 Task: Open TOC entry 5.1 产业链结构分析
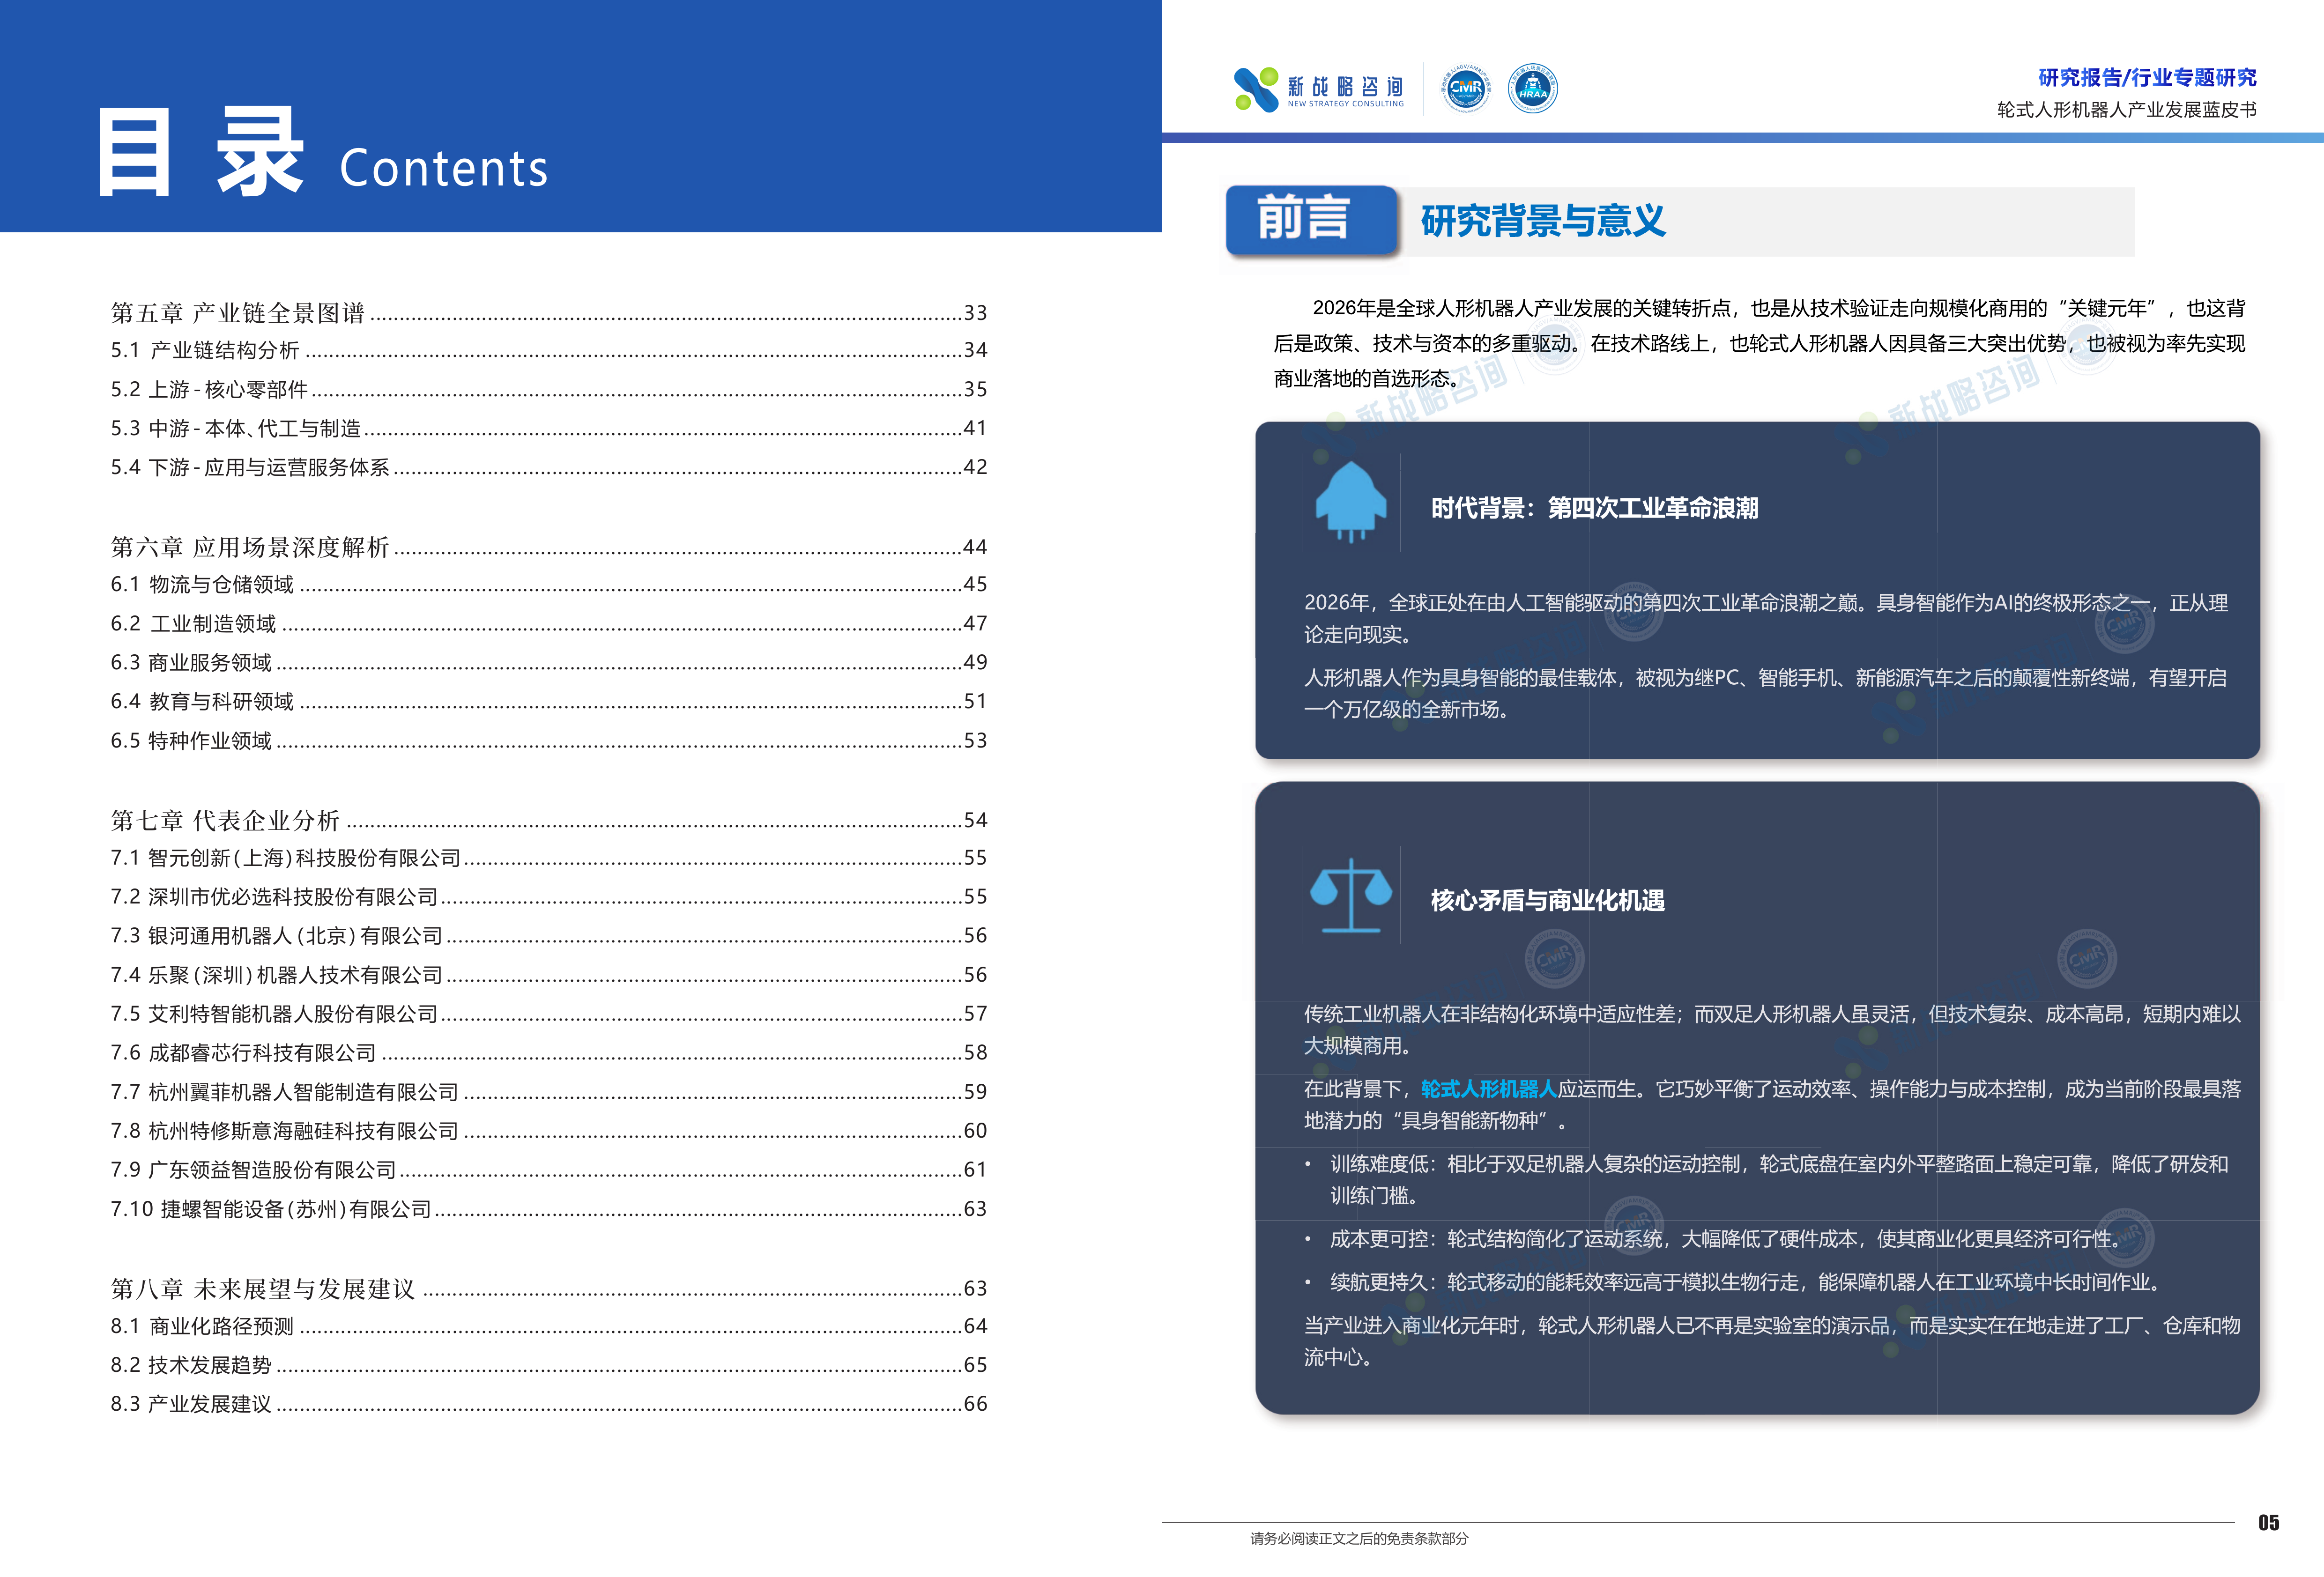click(548, 350)
